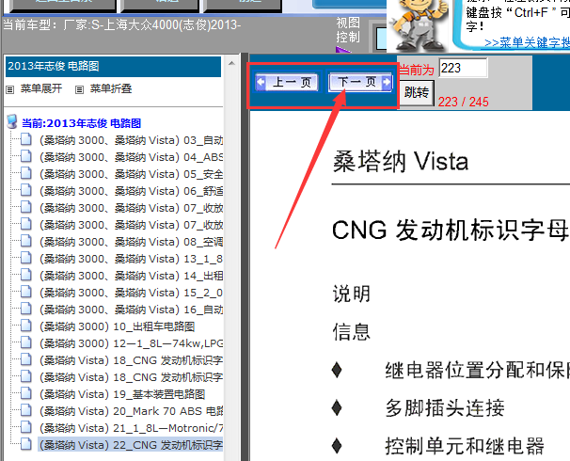This screenshot has width=570, height=461.
Task: Click document icon of 14_出租 item
Action: click(25, 275)
